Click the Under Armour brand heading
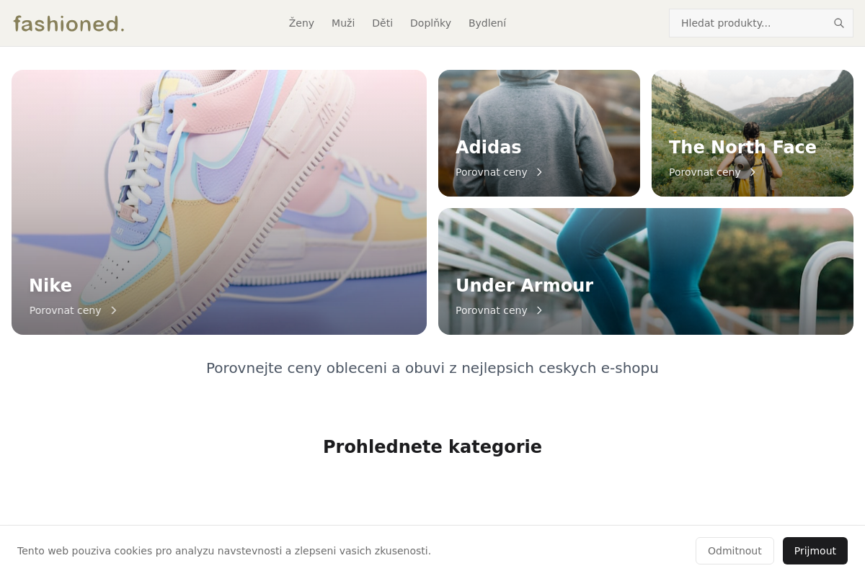The height and width of the screenshot is (576, 865). [524, 286]
